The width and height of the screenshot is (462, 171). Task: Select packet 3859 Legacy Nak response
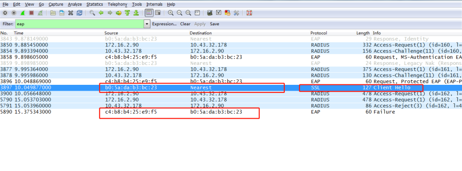231,63
